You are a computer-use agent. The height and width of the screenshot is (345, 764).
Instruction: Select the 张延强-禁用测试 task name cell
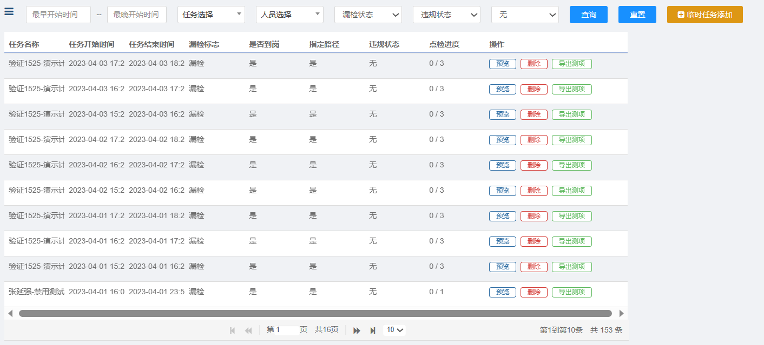(x=36, y=292)
